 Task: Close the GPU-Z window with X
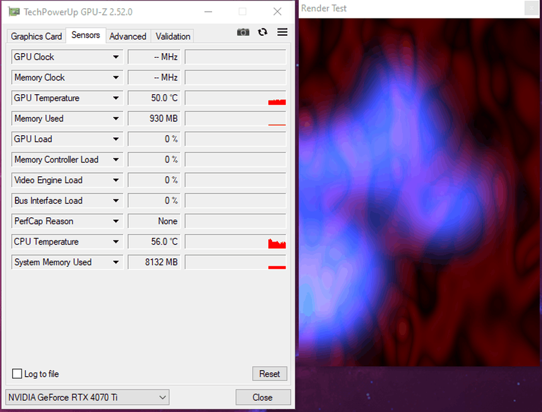pos(277,12)
